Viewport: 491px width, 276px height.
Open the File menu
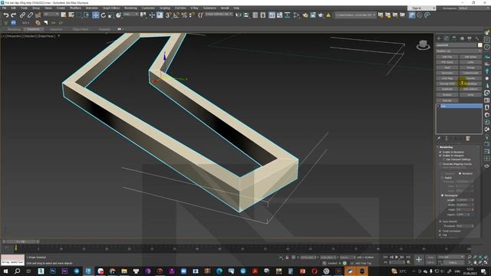4,8
